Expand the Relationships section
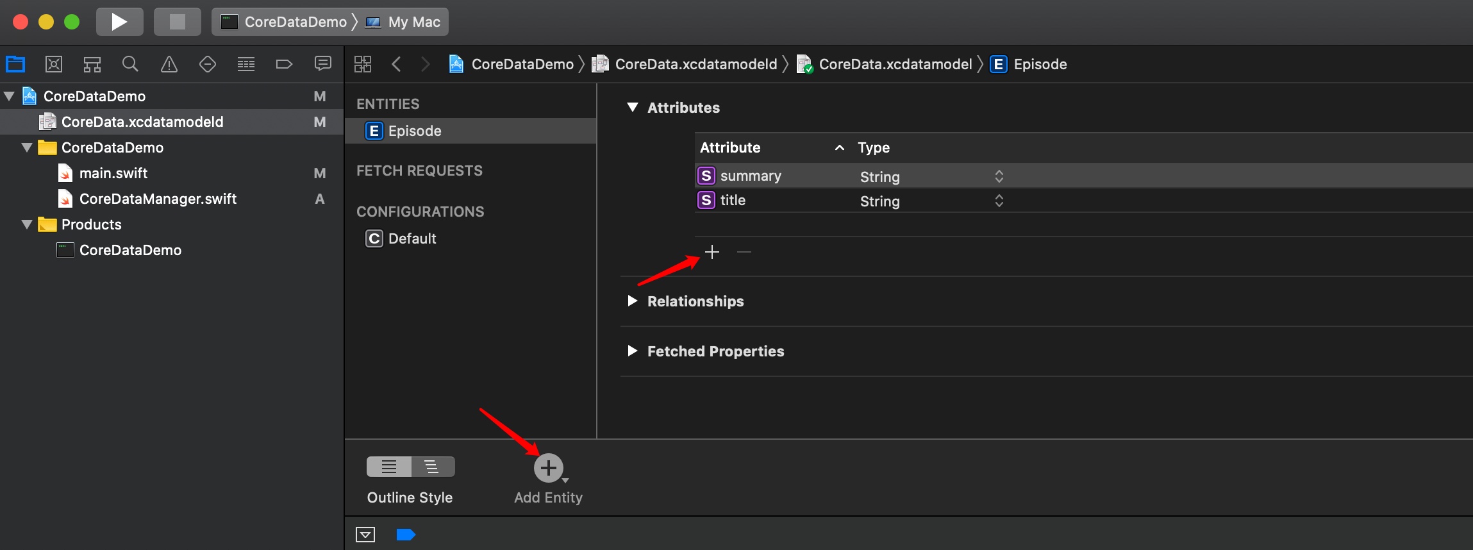Viewport: 1473px width, 550px height. (x=633, y=301)
